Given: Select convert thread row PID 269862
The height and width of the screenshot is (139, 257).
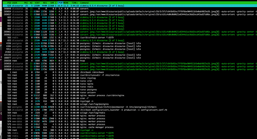Looking at the screenshot, I should [x=130, y=35].
